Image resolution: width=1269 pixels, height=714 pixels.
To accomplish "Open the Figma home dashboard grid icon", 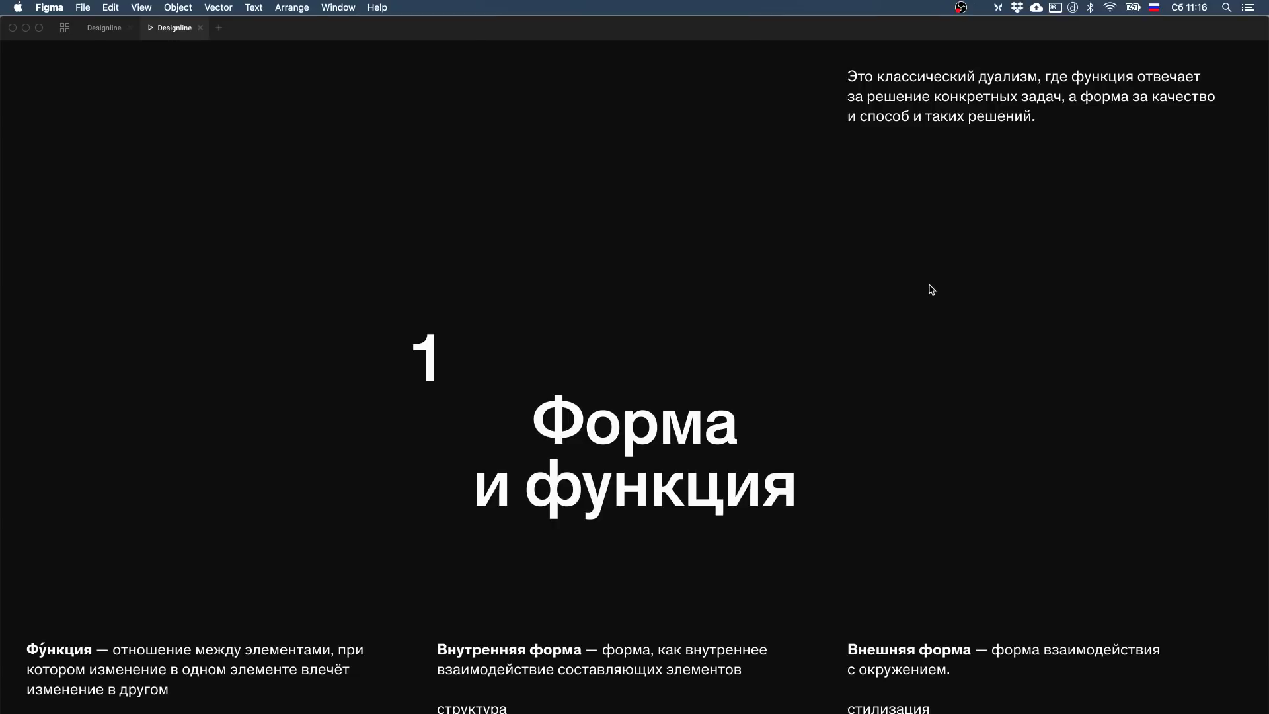I will click(64, 28).
